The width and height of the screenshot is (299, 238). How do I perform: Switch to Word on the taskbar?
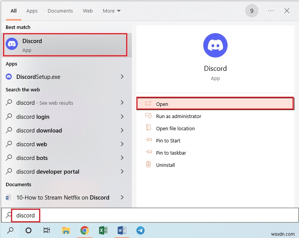[x=122, y=230]
